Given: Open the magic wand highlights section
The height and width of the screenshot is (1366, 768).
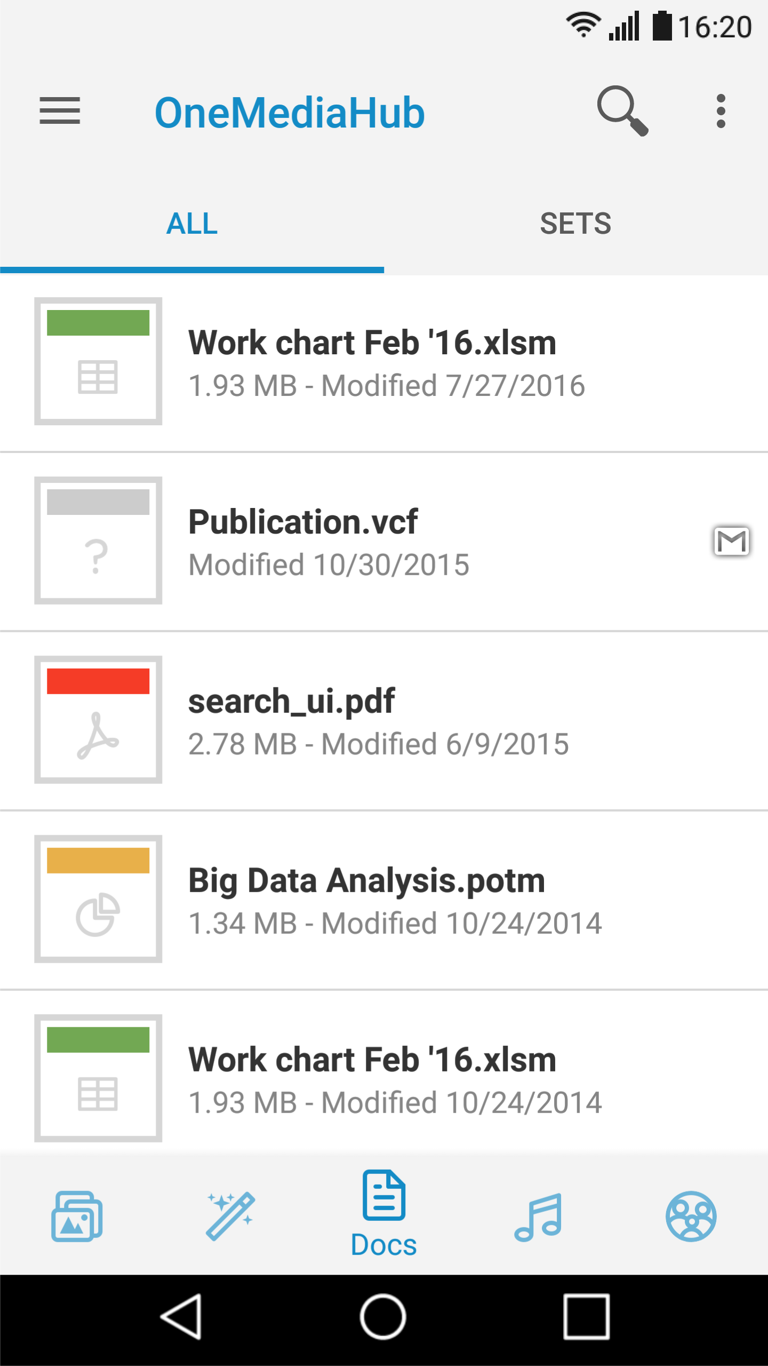Looking at the screenshot, I should click(230, 1216).
